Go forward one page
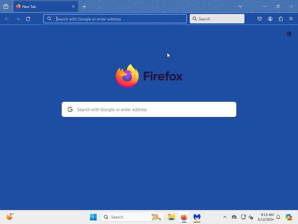The image size is (298, 224). pyautogui.click(x=17, y=19)
